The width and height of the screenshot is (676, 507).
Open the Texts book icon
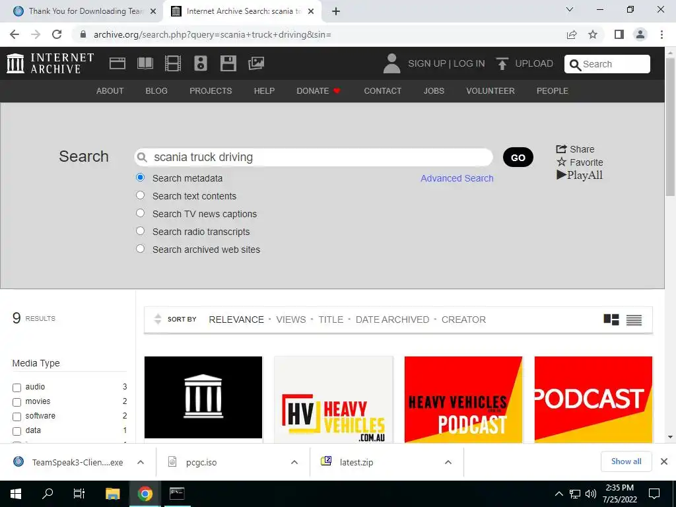[x=145, y=63]
